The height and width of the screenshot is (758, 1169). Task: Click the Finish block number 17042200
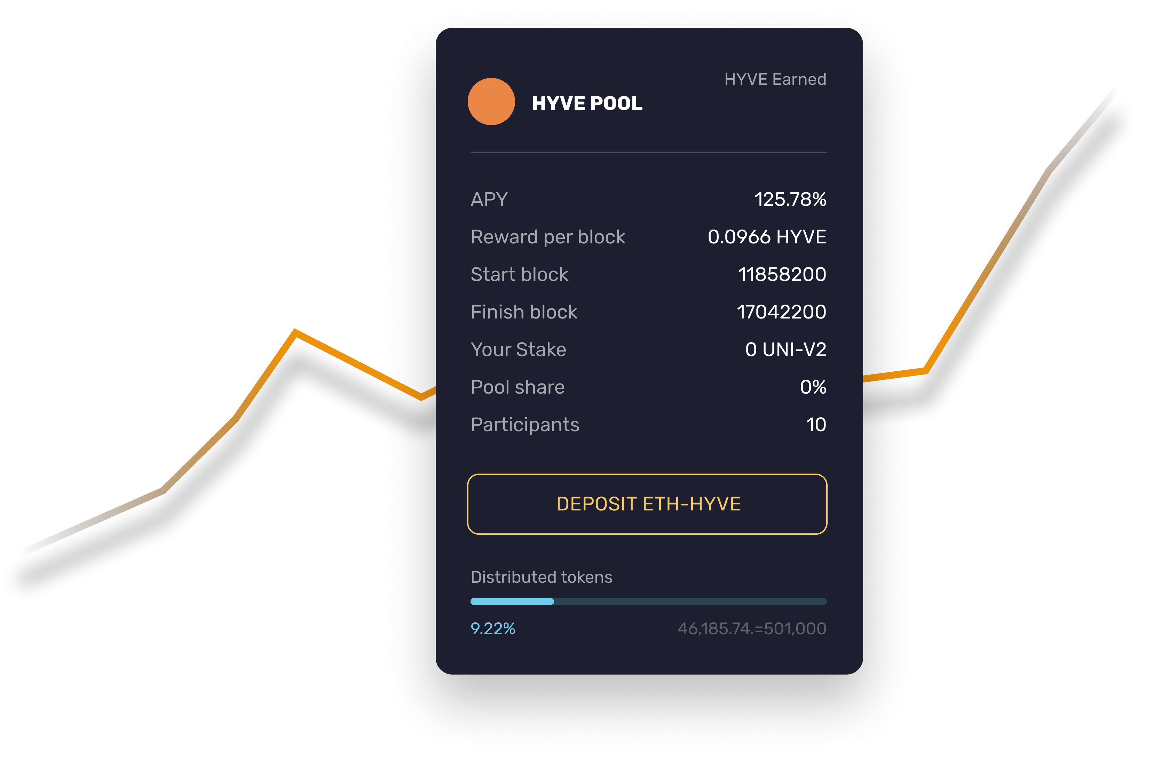(781, 312)
